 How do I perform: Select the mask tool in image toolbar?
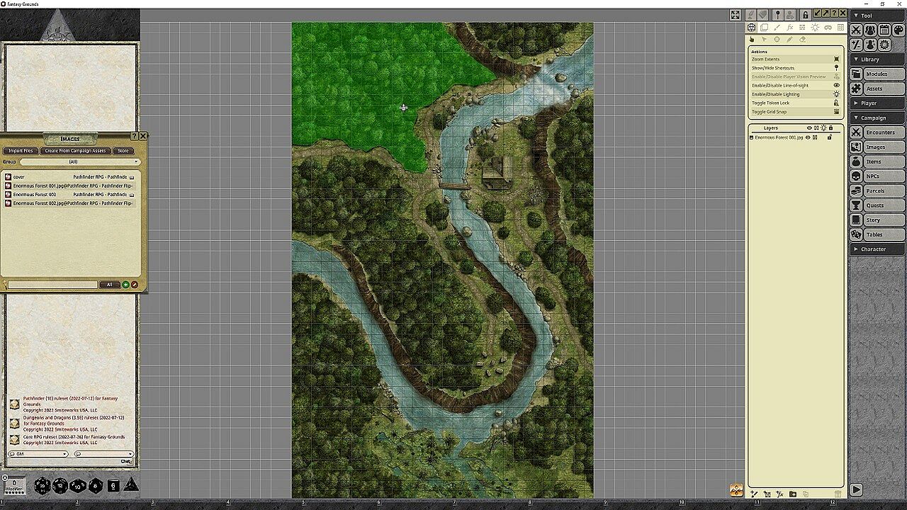[x=828, y=28]
